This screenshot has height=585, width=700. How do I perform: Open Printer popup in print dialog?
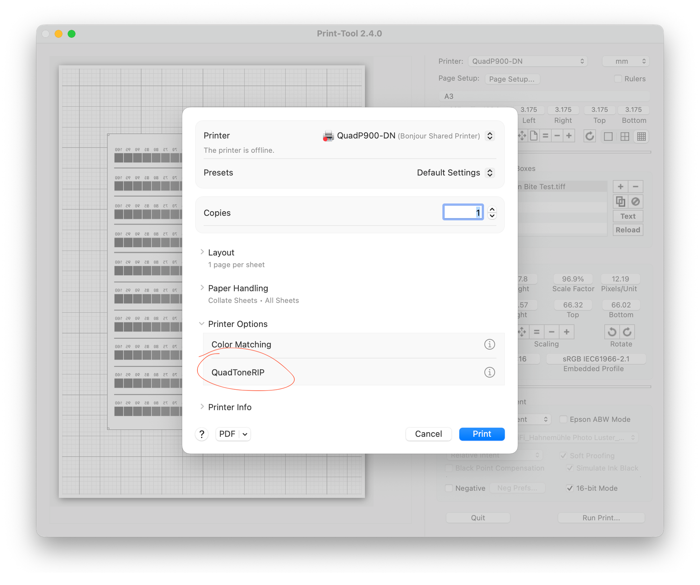[x=490, y=136]
